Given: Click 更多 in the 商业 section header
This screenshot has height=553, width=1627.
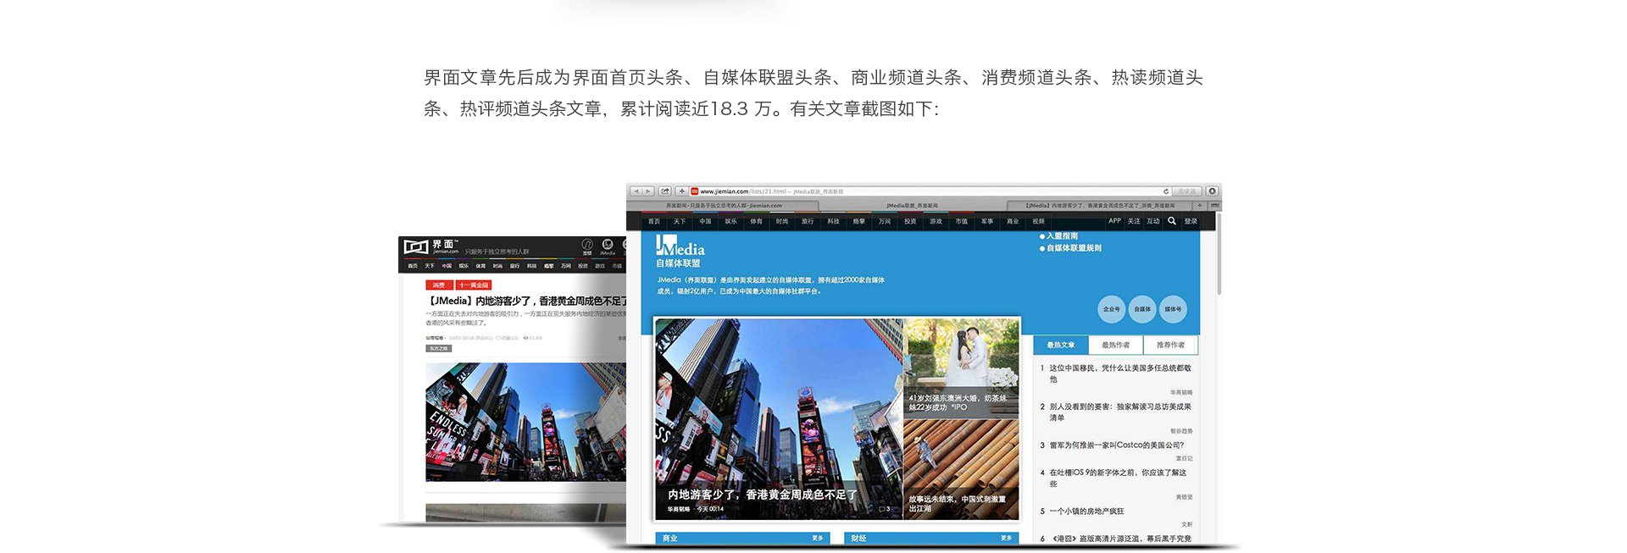Looking at the screenshot, I should [x=817, y=538].
